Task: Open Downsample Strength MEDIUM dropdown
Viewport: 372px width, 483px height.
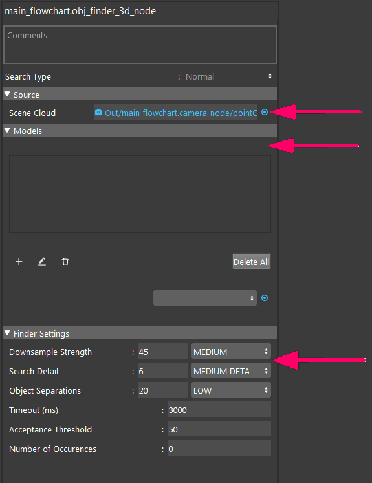Action: 231,352
